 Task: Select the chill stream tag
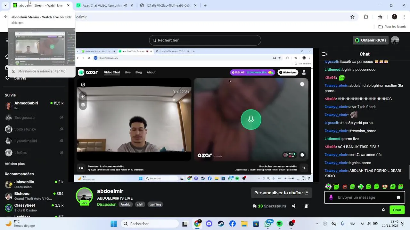coord(140,204)
